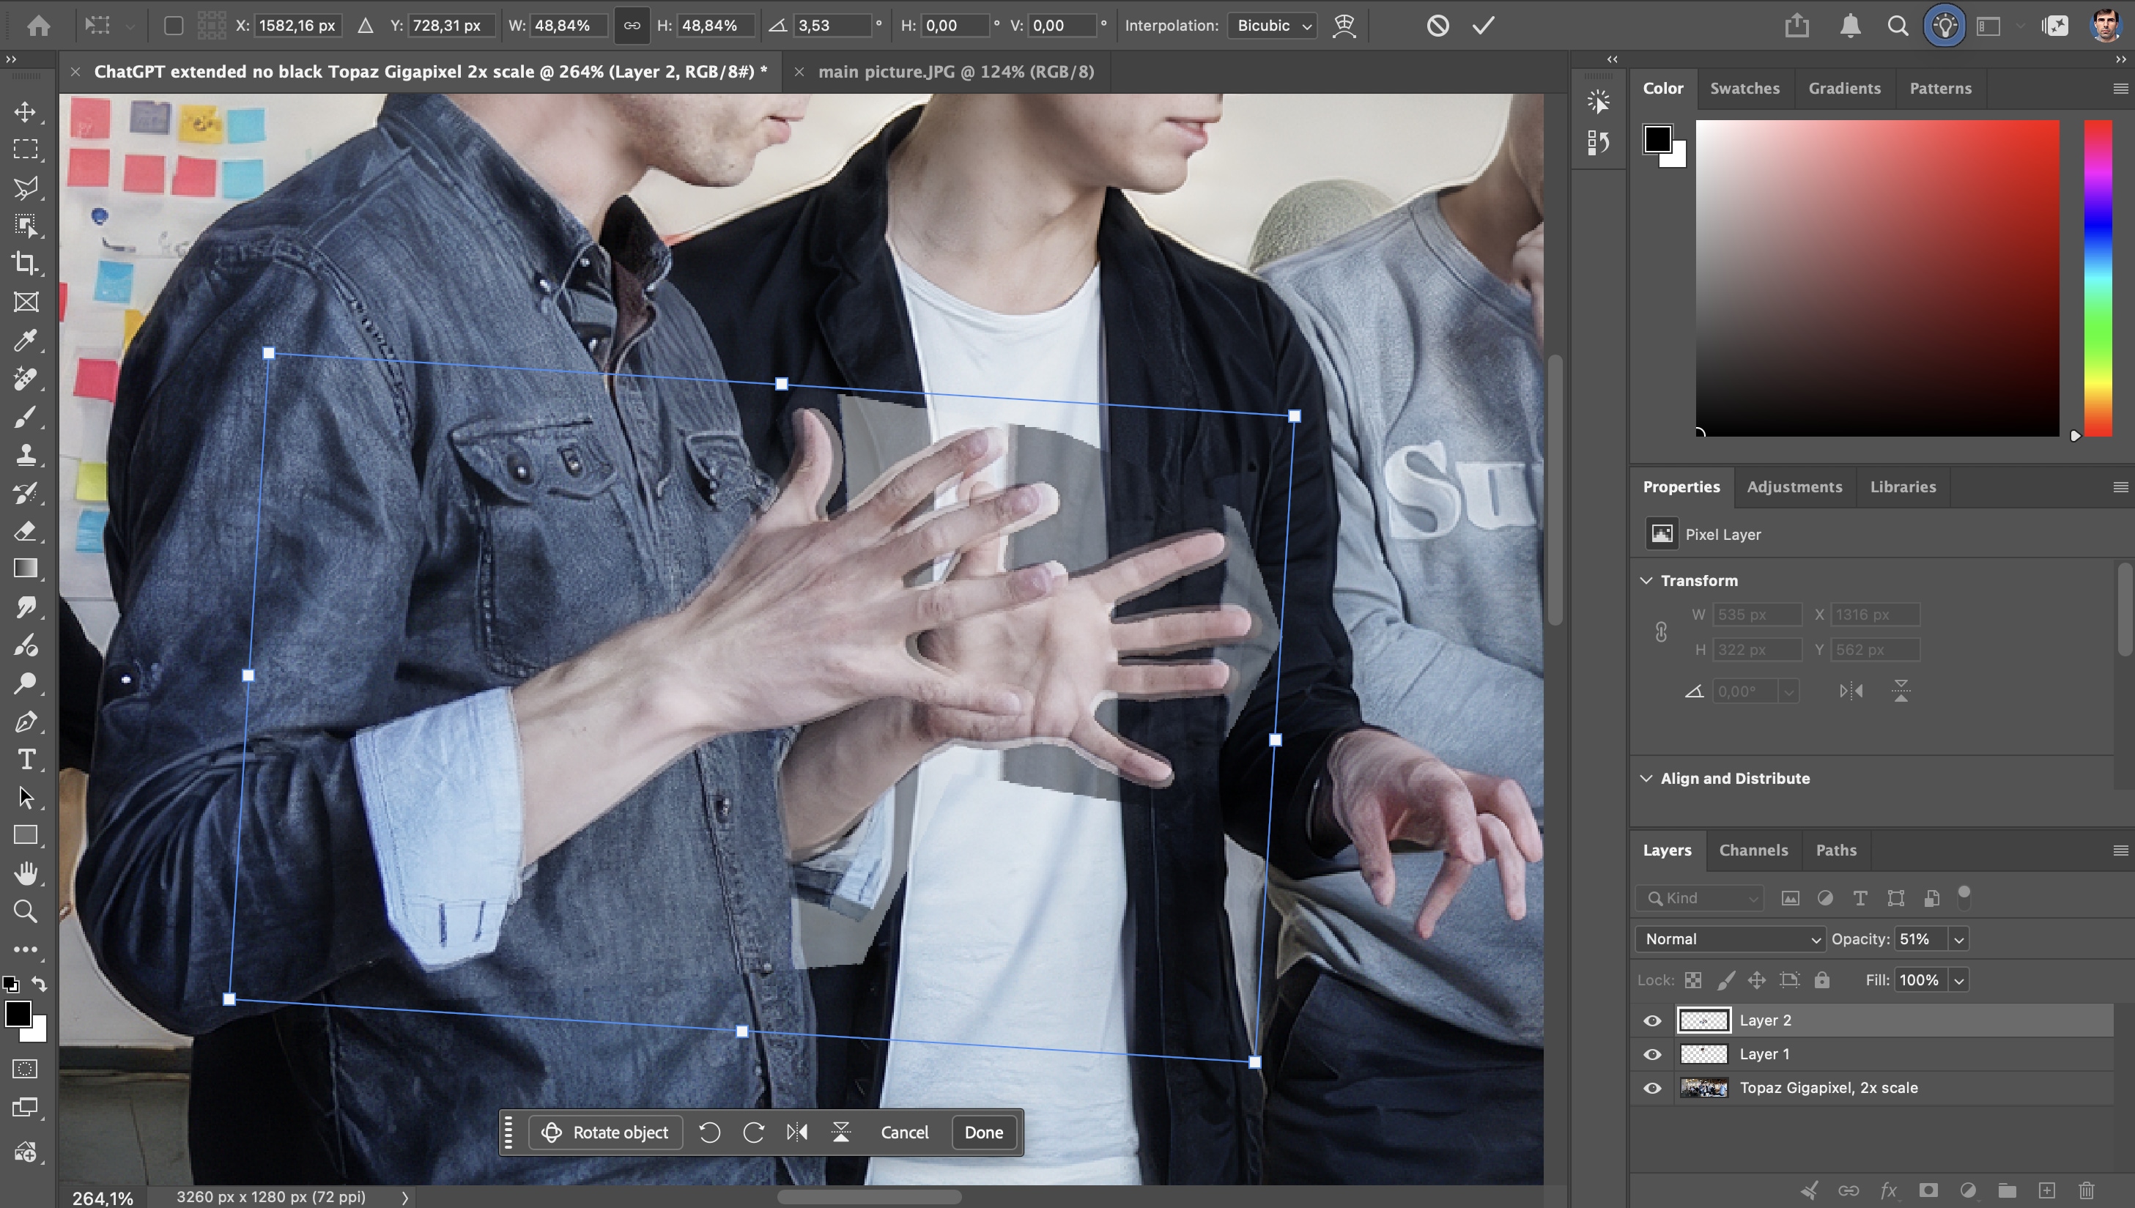
Task: Toggle the aspect ratio link between W and H
Action: click(x=632, y=26)
